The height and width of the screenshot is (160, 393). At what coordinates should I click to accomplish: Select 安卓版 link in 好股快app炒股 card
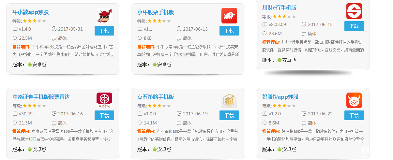pyautogui.click(x=289, y=149)
